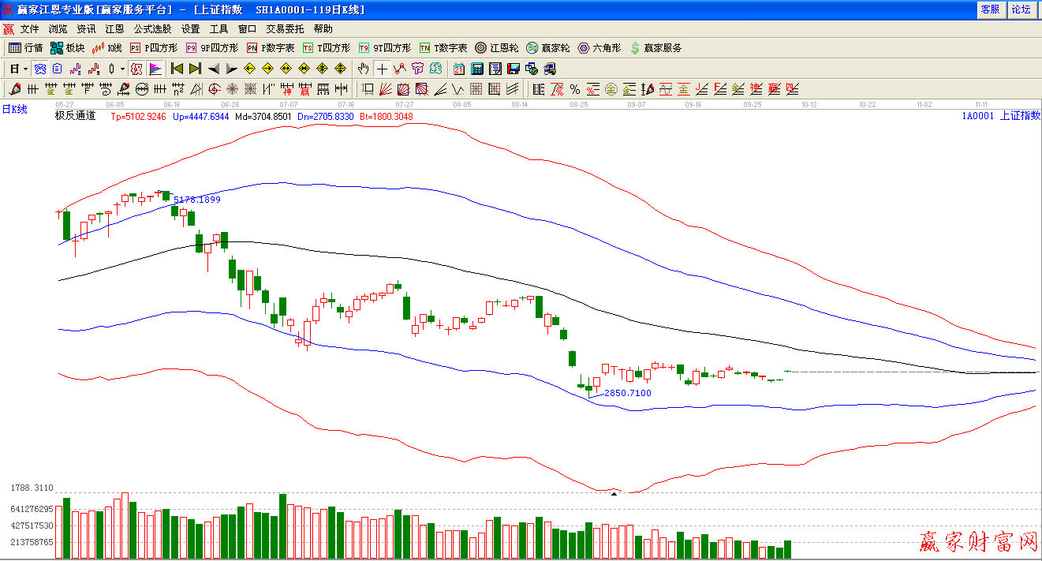Image resolution: width=1042 pixels, height=561 pixels.
Task: Select the percent sign drawing tool
Action: pyautogui.click(x=575, y=89)
